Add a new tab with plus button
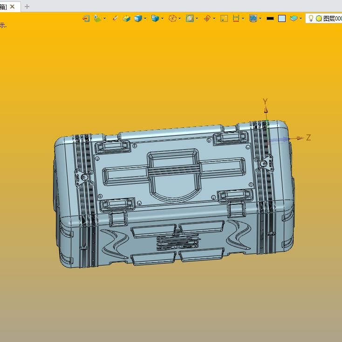This screenshot has width=342, height=342. click(27, 7)
